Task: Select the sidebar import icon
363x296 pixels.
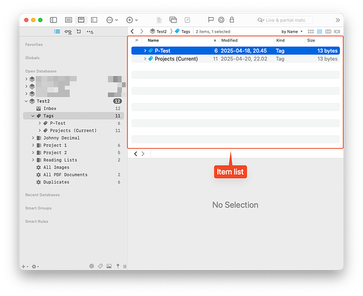Action: coord(79,31)
